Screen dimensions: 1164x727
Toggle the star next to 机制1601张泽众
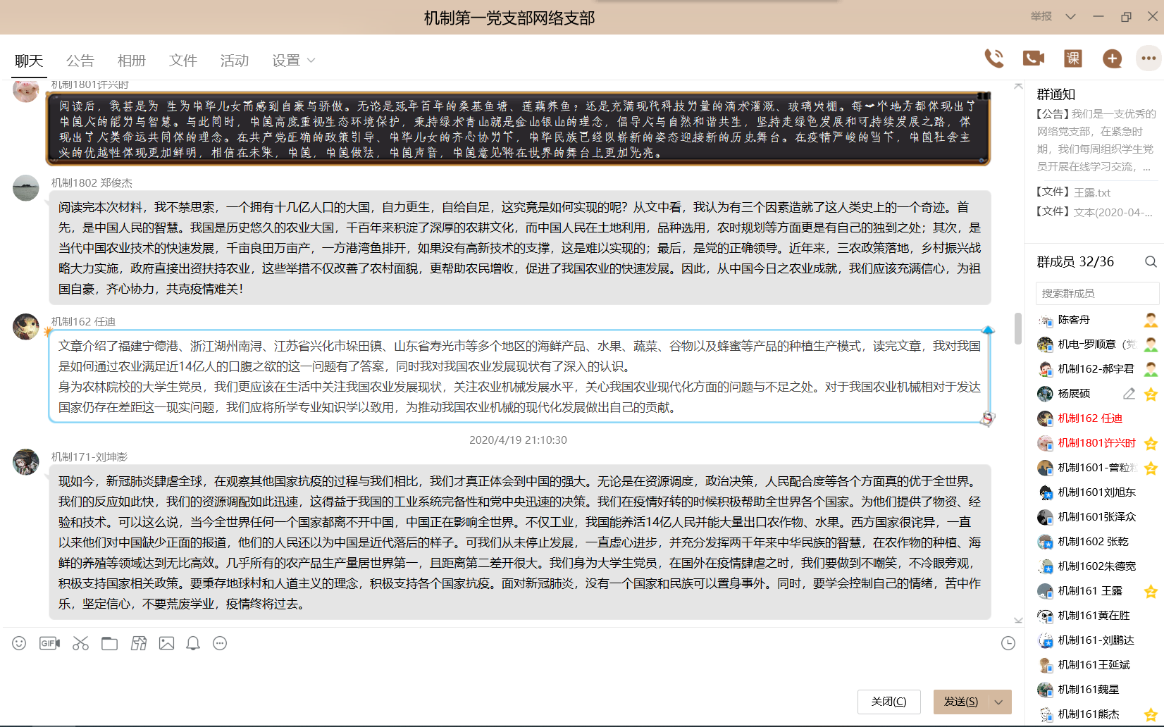pyautogui.click(x=1151, y=516)
